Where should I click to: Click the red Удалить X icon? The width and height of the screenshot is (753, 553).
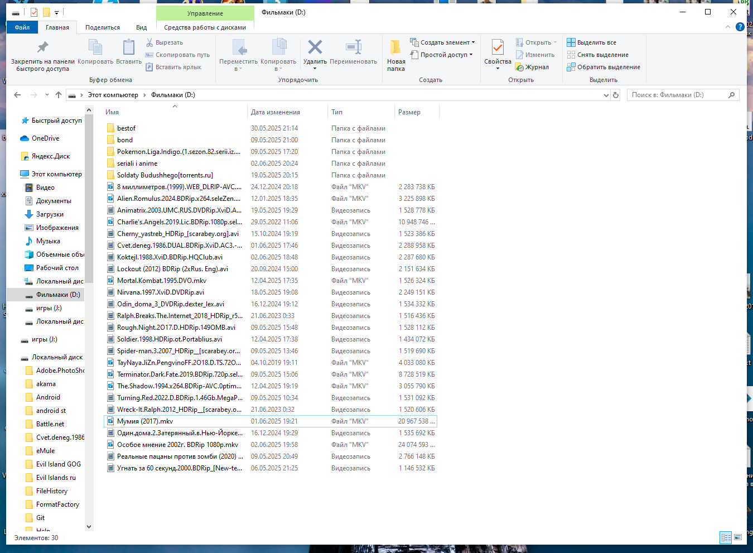click(315, 47)
